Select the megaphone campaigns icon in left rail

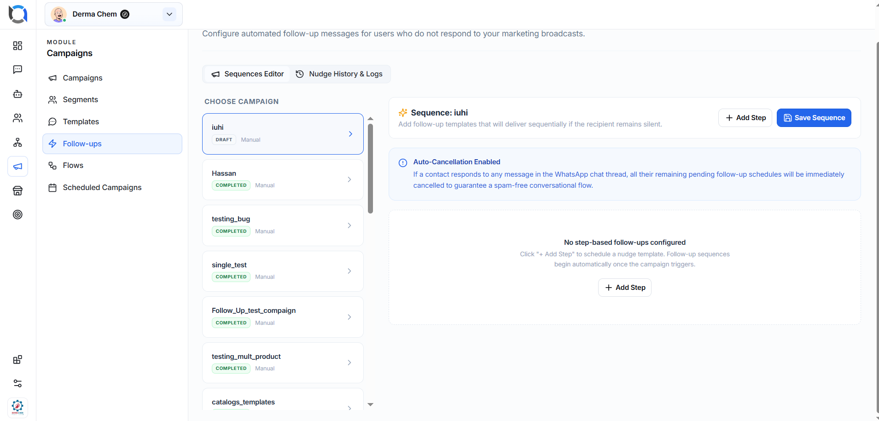(17, 167)
